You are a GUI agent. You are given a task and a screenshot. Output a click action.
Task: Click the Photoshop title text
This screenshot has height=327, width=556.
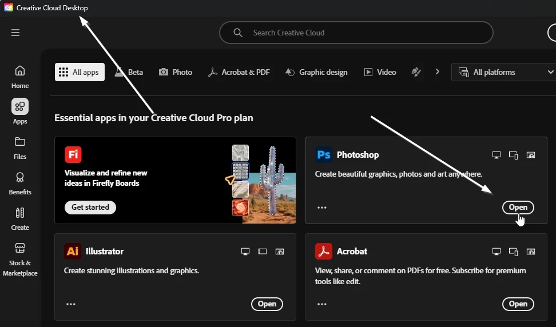(358, 155)
